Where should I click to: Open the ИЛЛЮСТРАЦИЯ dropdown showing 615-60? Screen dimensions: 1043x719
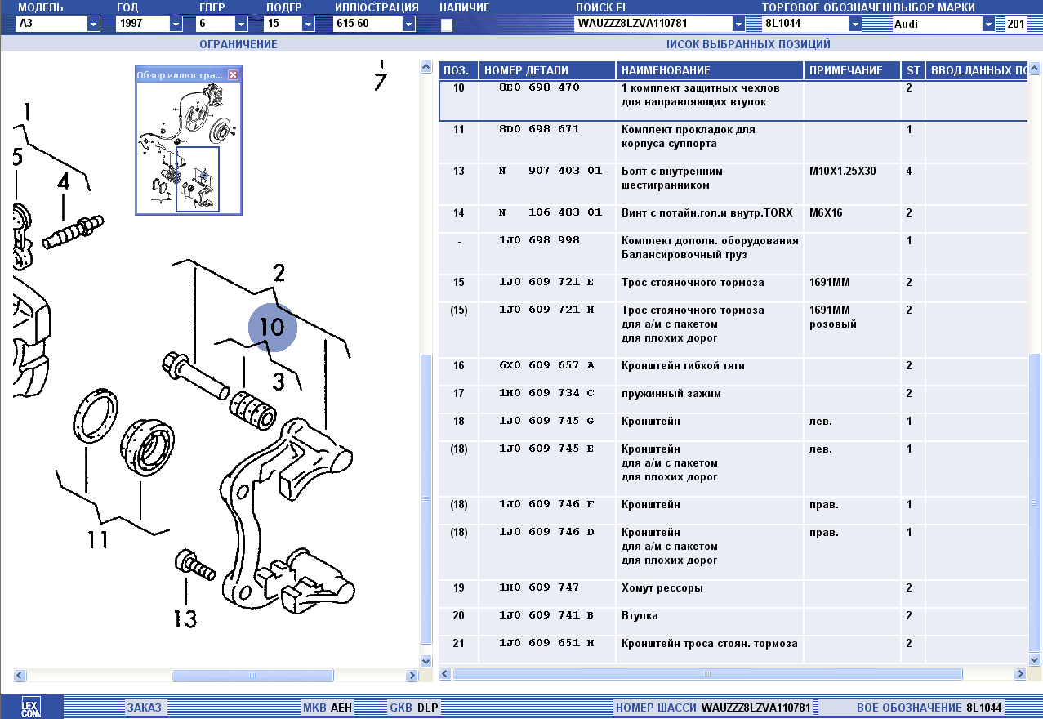click(x=408, y=24)
